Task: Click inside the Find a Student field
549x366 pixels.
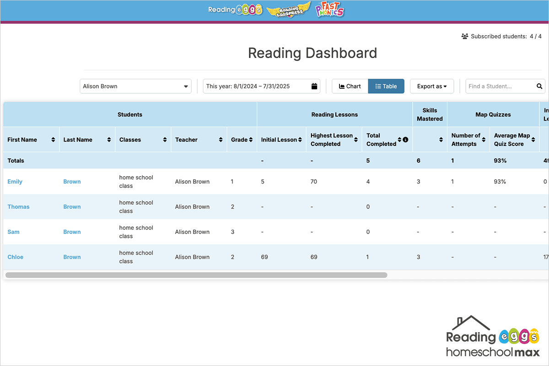Action: [494, 86]
